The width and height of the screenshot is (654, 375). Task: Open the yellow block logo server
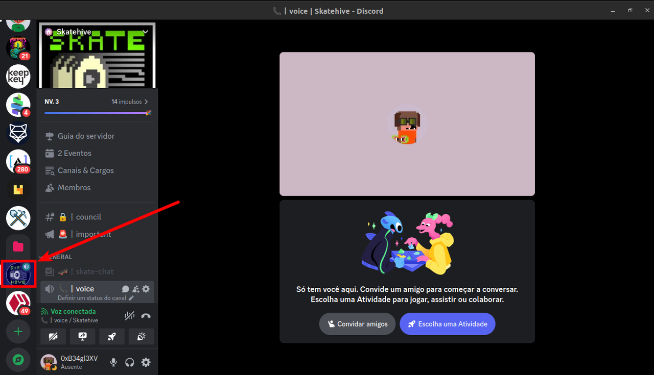pos(18,190)
